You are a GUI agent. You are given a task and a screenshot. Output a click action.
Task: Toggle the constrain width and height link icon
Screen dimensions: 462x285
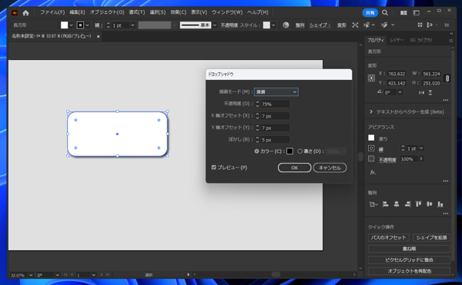447,78
